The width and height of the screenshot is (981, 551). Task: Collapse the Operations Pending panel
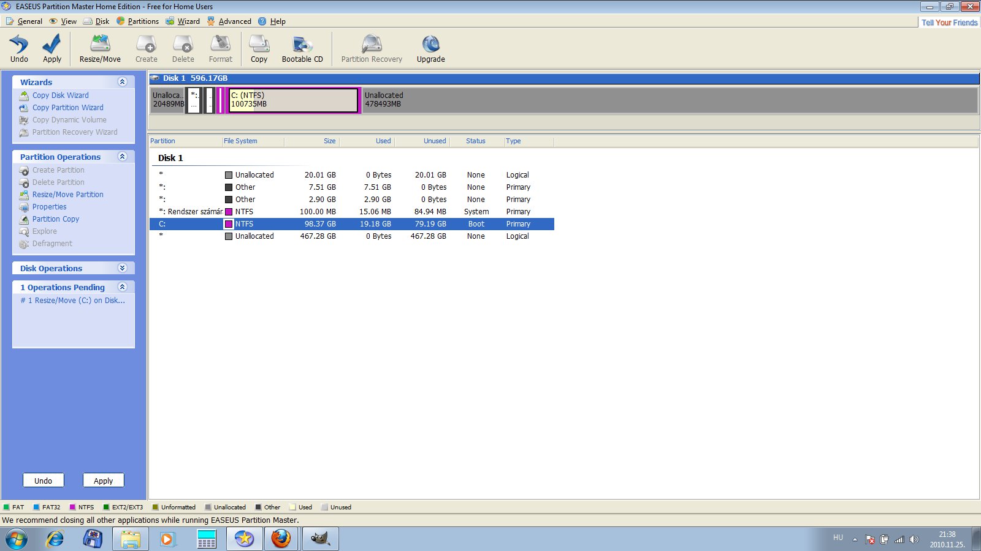122,287
